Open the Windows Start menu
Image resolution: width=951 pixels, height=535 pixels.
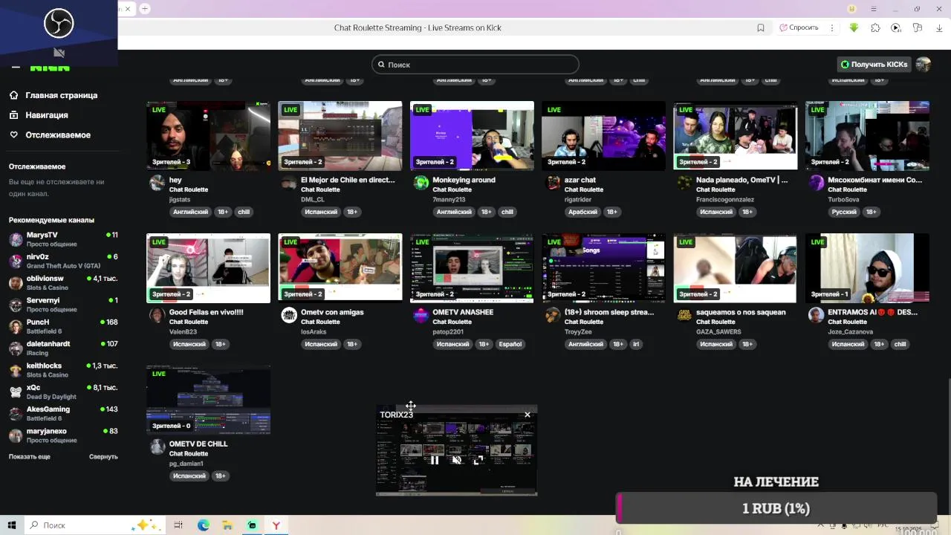pyautogui.click(x=11, y=525)
